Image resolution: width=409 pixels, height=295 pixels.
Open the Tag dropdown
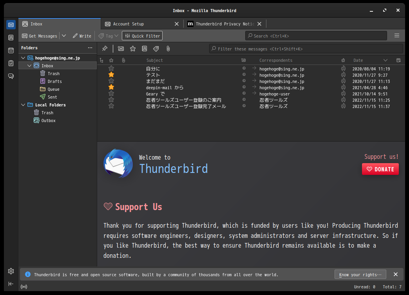tap(109, 36)
